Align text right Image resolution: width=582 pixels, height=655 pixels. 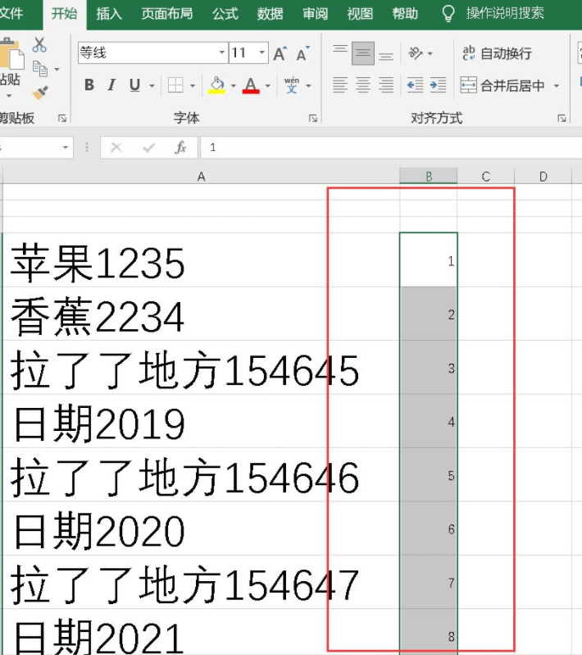coord(386,85)
